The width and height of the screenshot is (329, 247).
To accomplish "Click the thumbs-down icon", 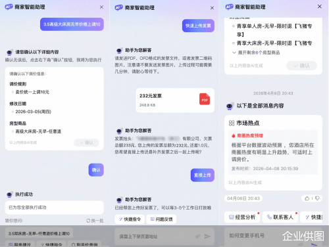I will (x=317, y=198).
